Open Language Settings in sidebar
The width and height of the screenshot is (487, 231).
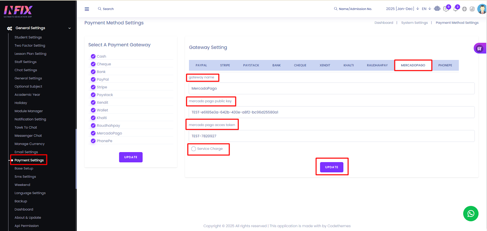tap(30, 193)
